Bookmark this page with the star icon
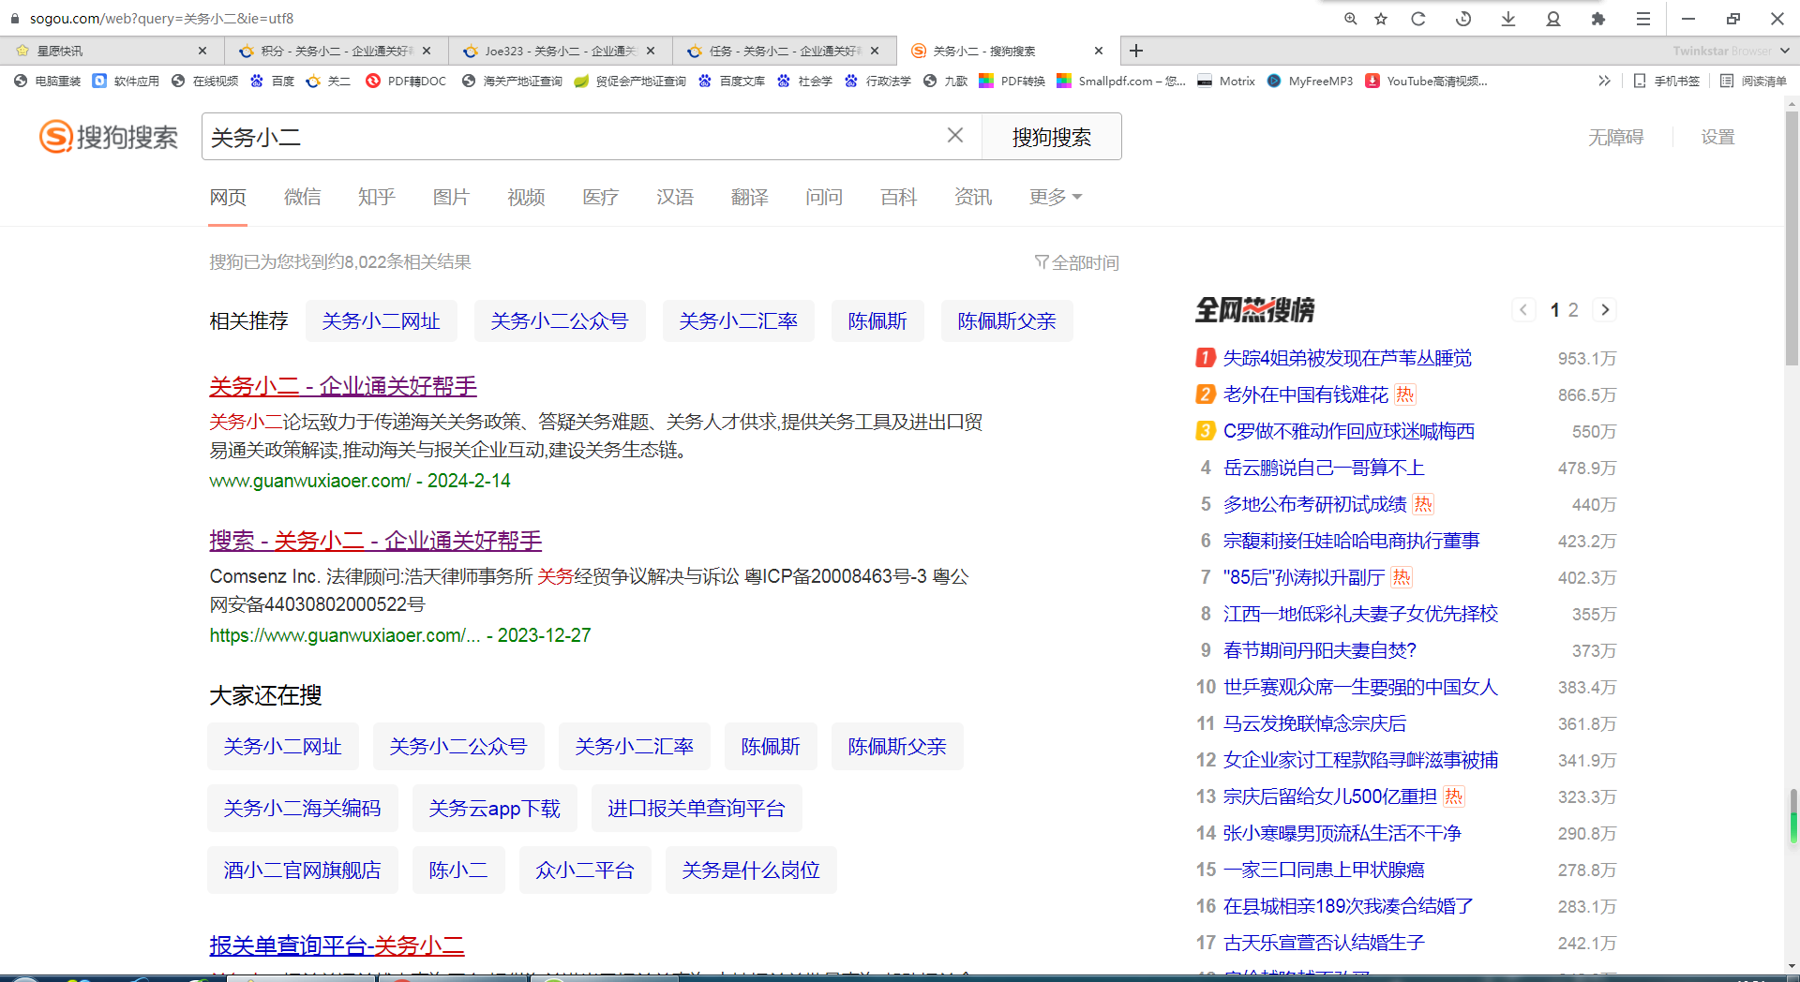Viewport: 1800px width, 982px height. tap(1381, 19)
